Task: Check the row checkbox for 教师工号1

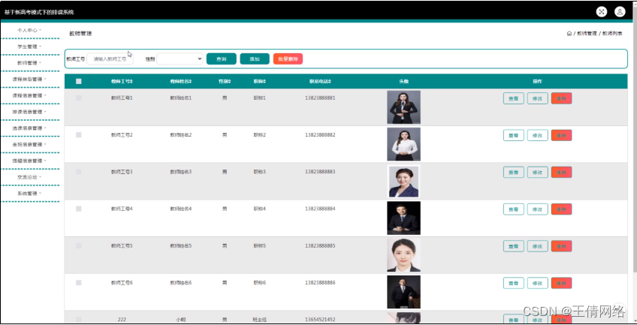Action: (78, 98)
